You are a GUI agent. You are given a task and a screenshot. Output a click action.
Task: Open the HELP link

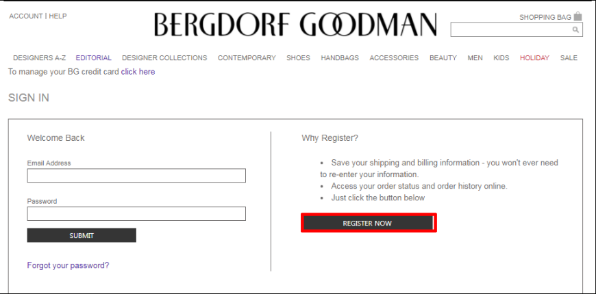[x=58, y=16]
